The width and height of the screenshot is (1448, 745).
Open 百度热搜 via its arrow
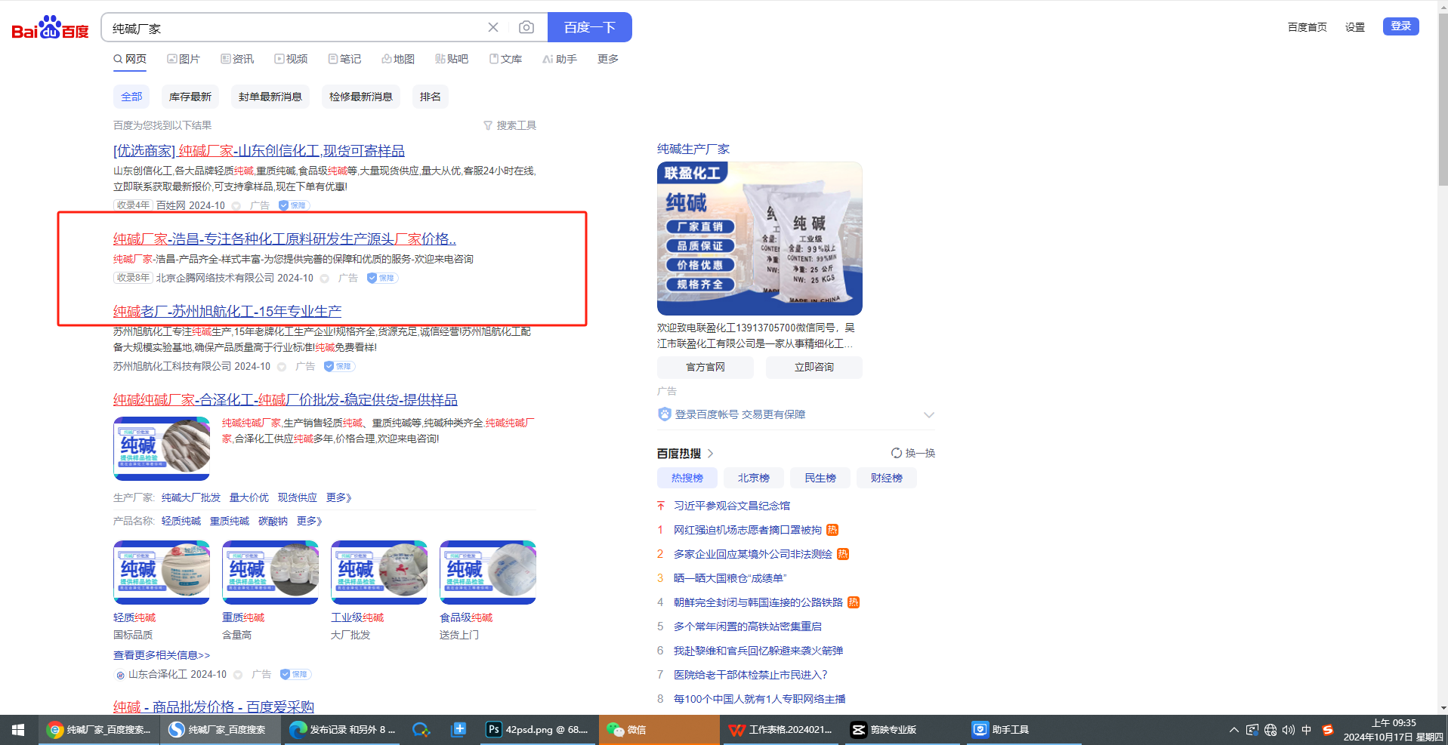point(710,454)
